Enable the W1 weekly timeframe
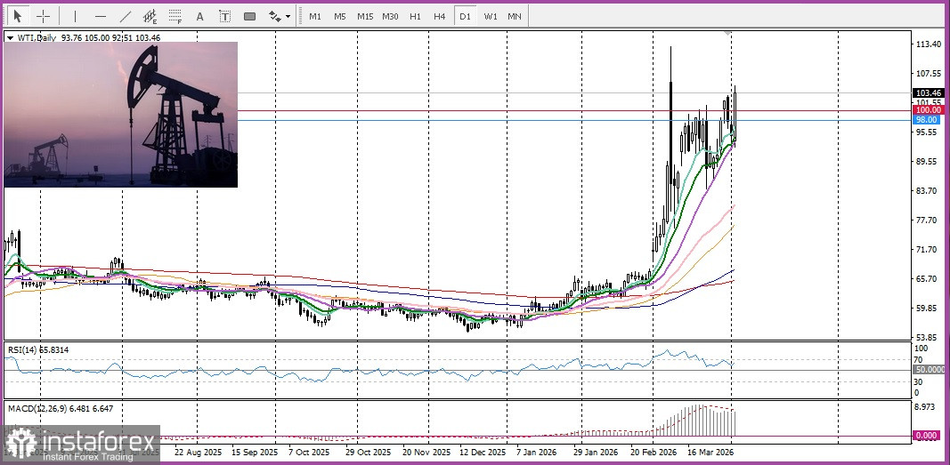The height and width of the screenshot is (465, 950). tap(490, 16)
